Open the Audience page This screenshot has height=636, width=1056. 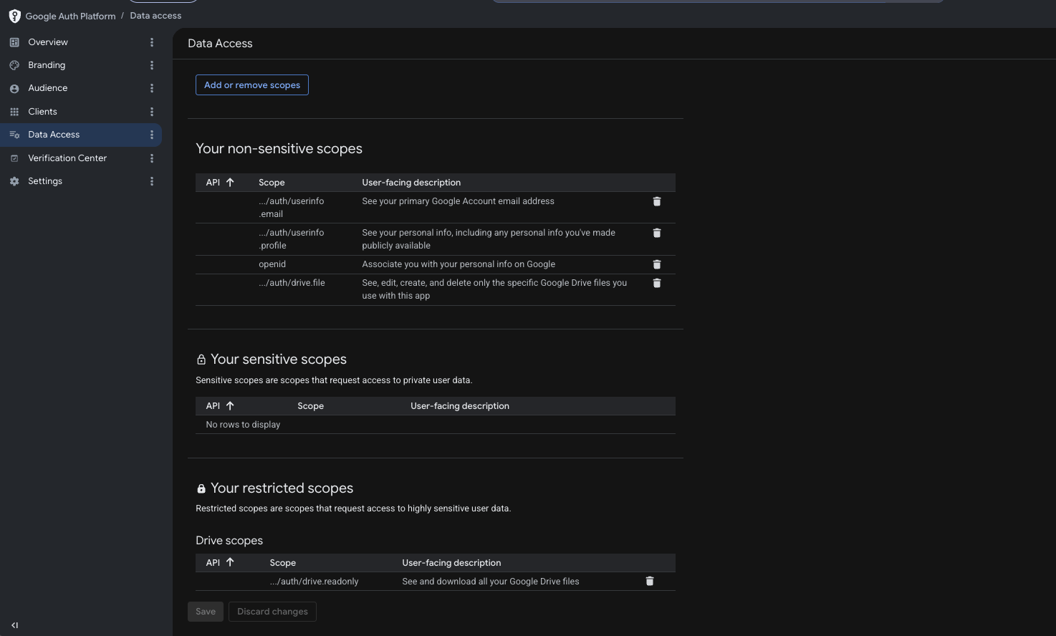(48, 88)
